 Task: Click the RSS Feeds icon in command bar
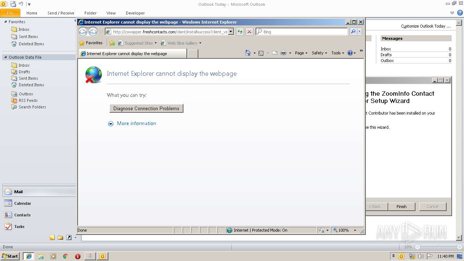point(261,53)
